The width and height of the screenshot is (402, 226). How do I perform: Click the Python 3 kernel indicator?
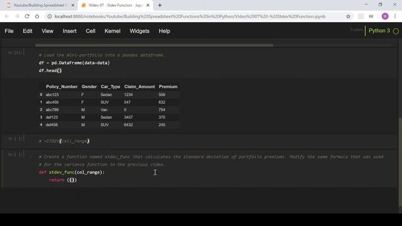point(379,31)
